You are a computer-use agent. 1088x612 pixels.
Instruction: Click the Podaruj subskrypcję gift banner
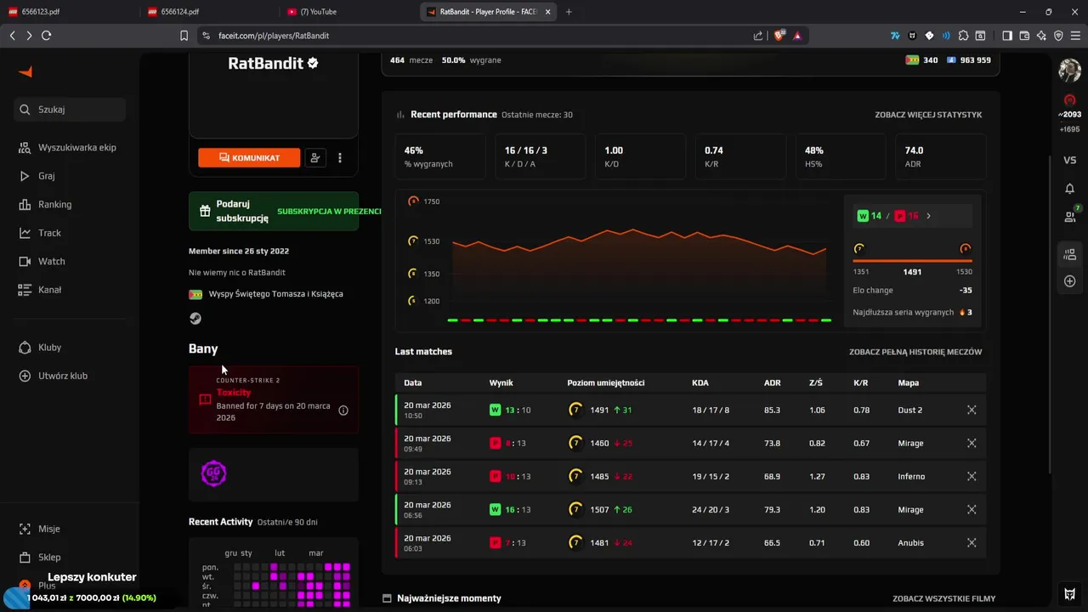[x=274, y=211]
